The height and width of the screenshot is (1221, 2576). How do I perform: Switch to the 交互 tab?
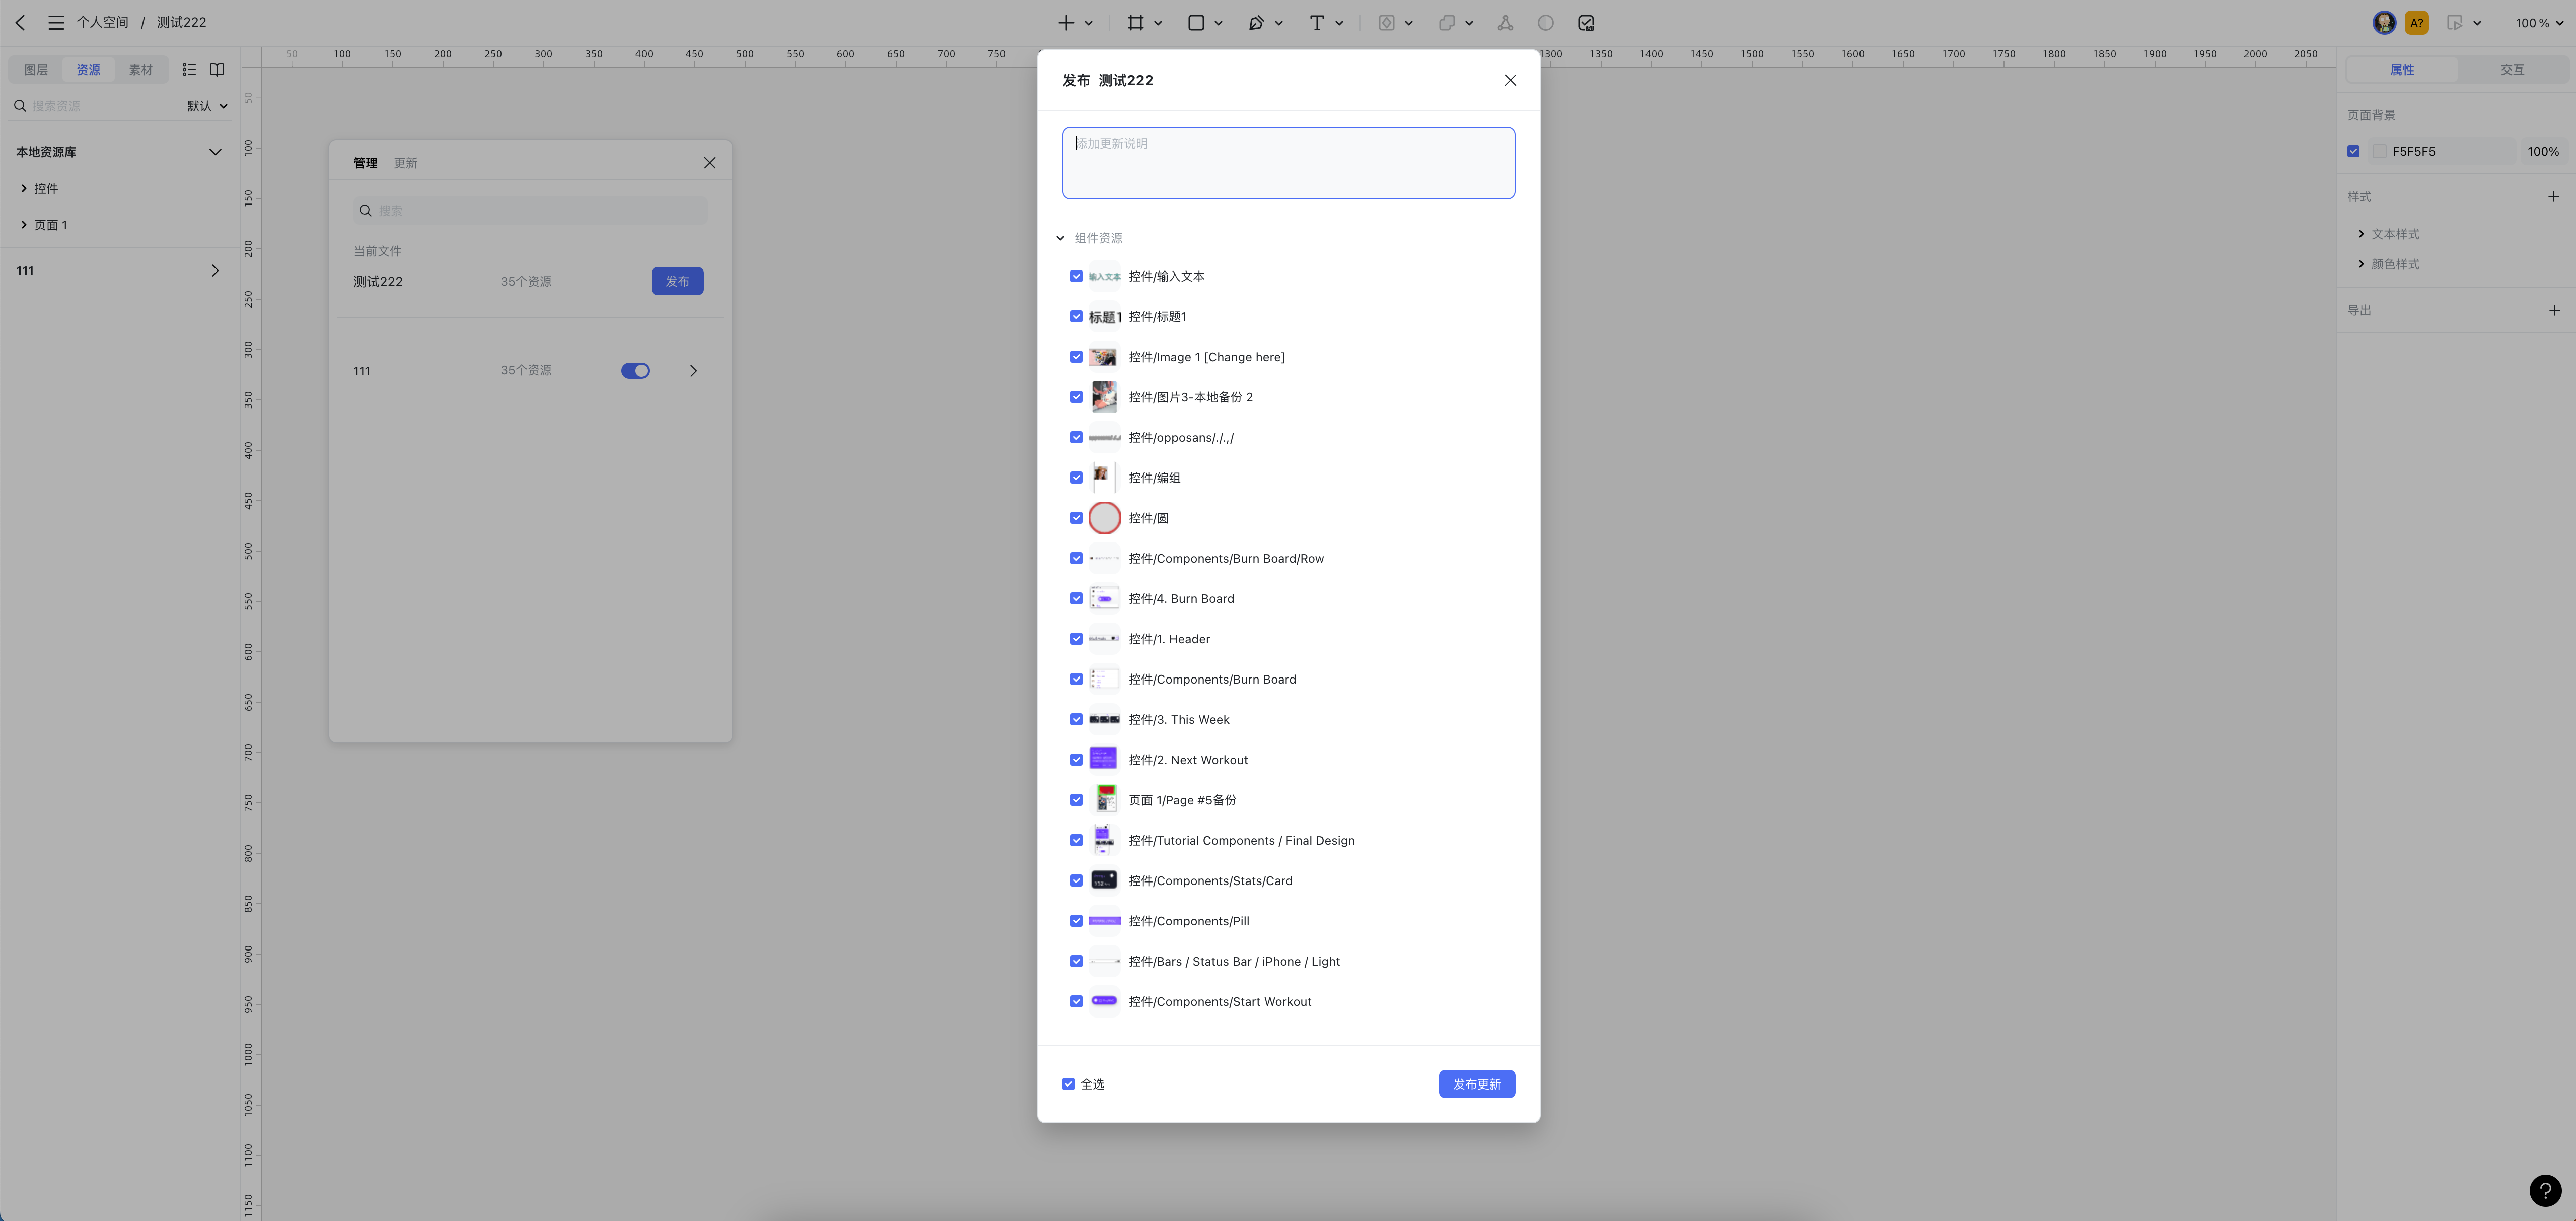pos(2512,69)
